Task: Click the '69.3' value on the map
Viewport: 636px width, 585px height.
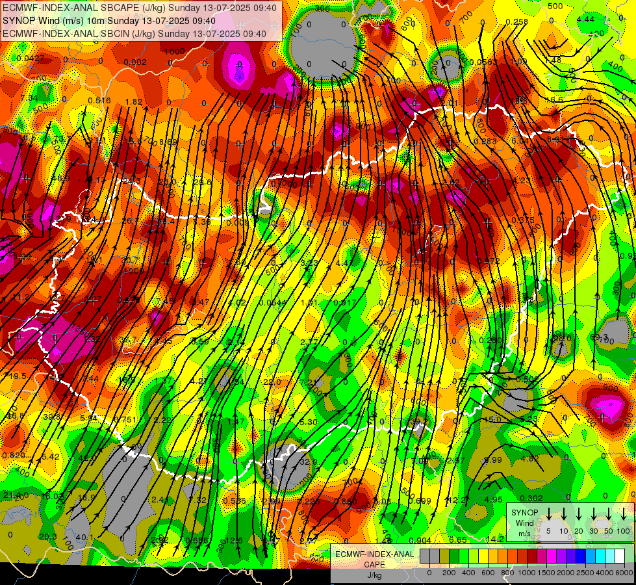Action: [599, 337]
